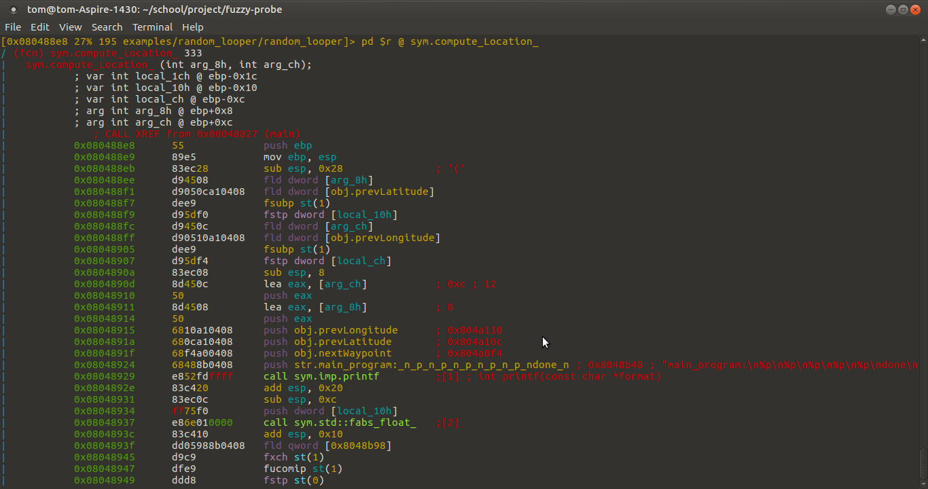Click 'lea eax, [arg_ch]' instruction

pos(315,284)
